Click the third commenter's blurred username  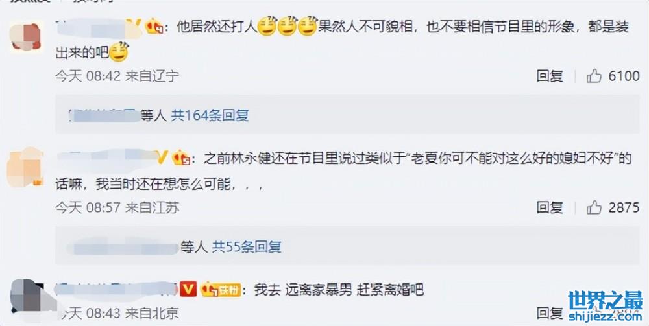click(x=116, y=289)
